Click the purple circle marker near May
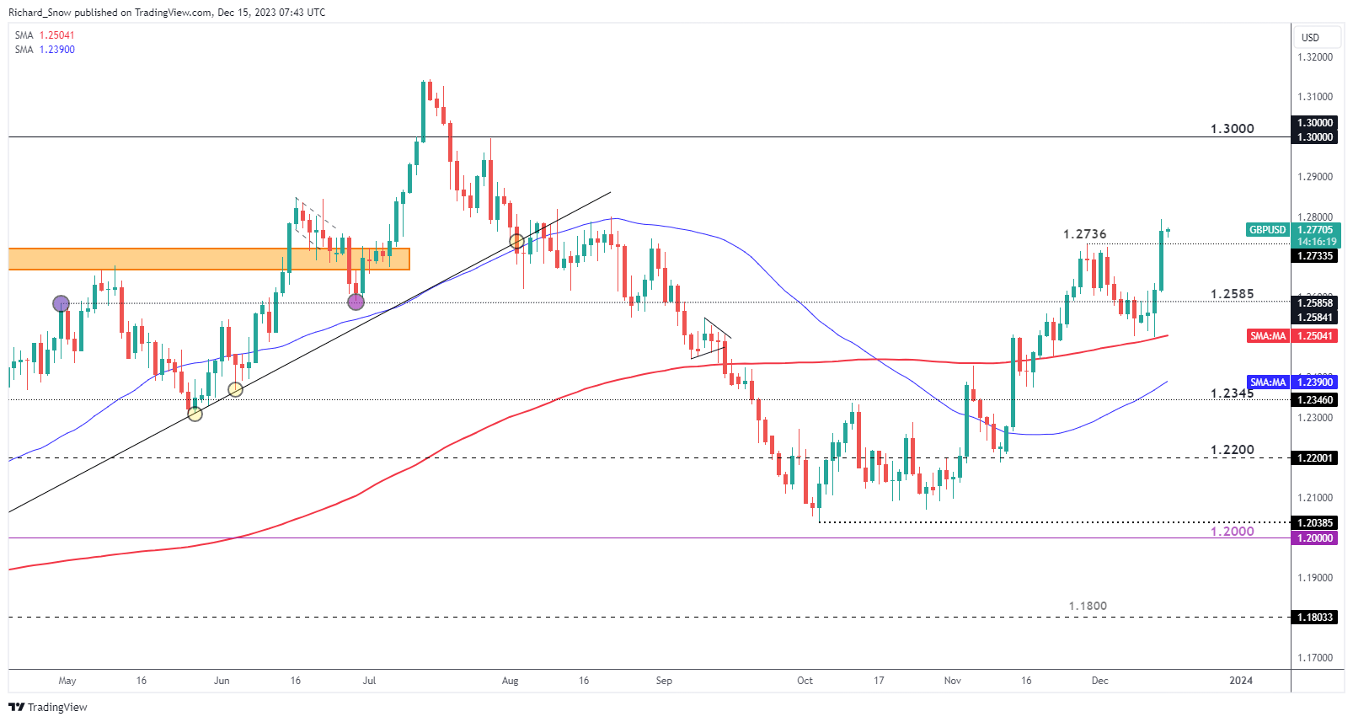 point(61,303)
